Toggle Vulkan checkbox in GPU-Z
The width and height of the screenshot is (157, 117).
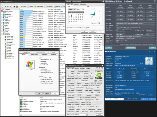[75, 112]
